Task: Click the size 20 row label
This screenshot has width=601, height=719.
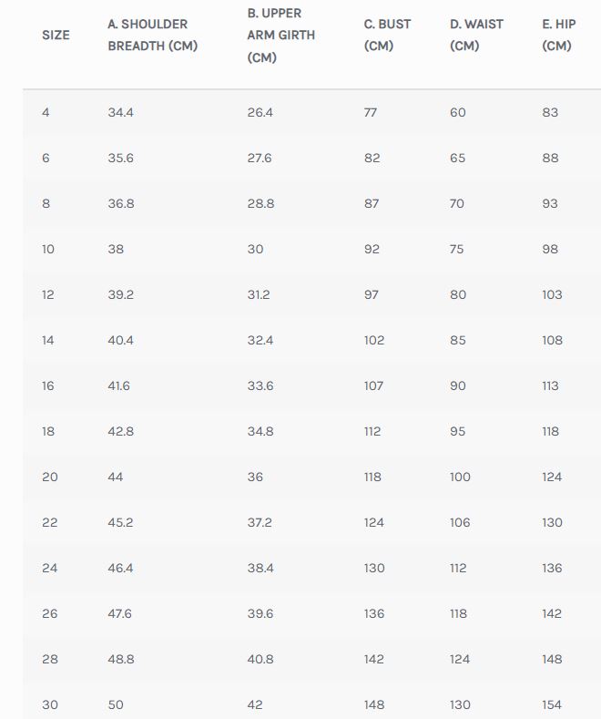Action: point(49,477)
